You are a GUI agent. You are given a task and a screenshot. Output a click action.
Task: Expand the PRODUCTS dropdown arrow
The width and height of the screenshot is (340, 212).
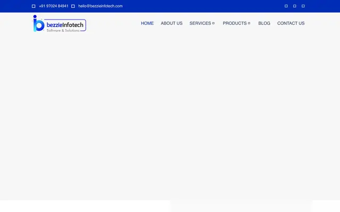(x=249, y=23)
